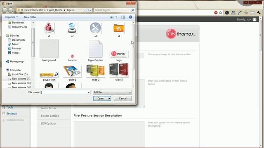Select Computer in navigation pane
This screenshot has width=264, height=148.
click(x=14, y=70)
